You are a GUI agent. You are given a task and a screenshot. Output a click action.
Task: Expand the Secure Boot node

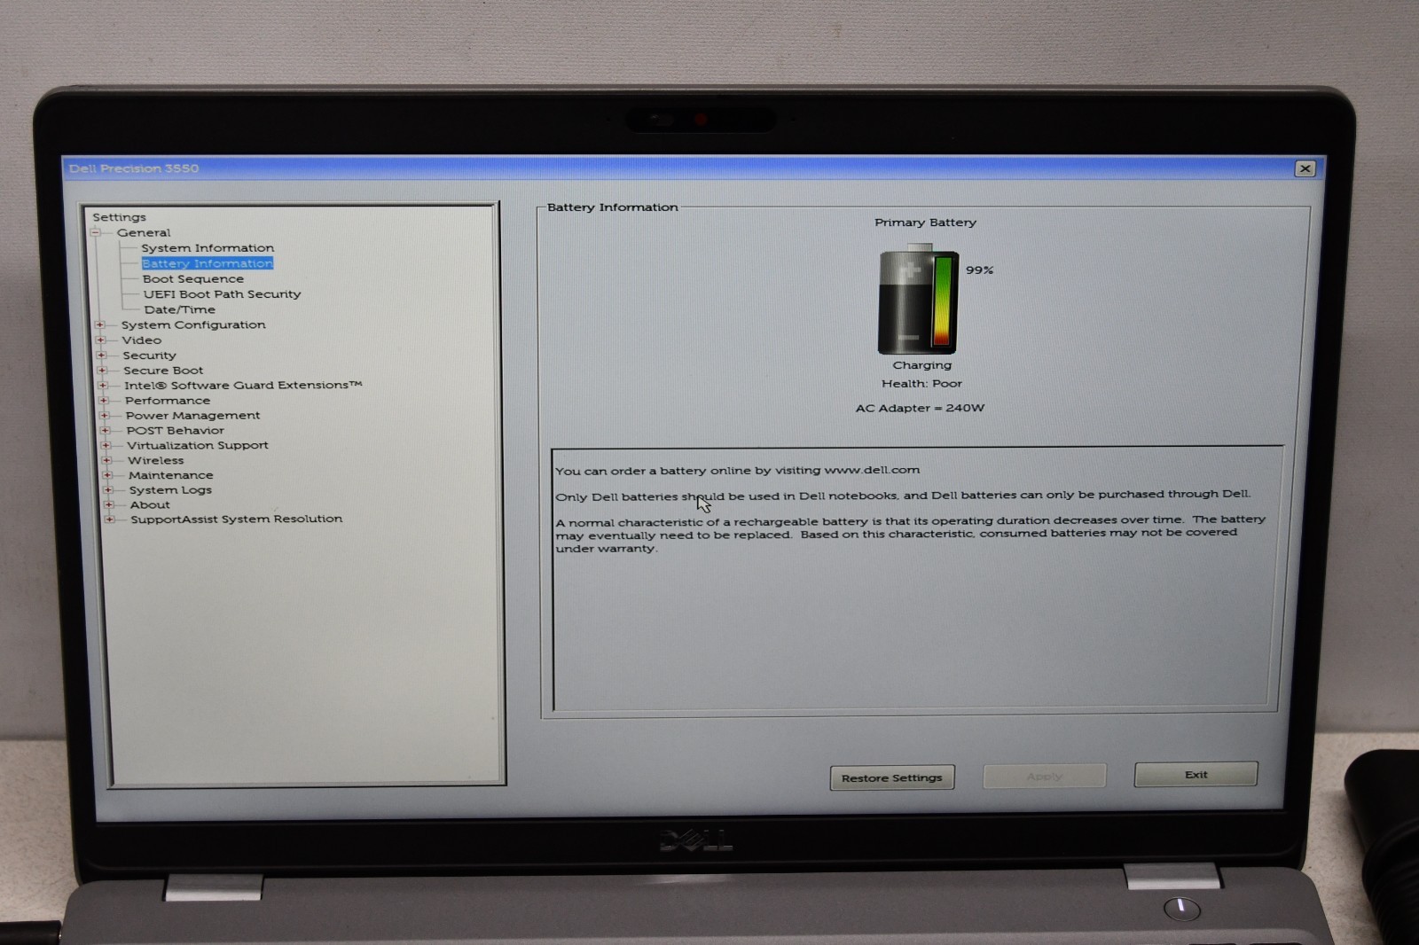click(102, 370)
